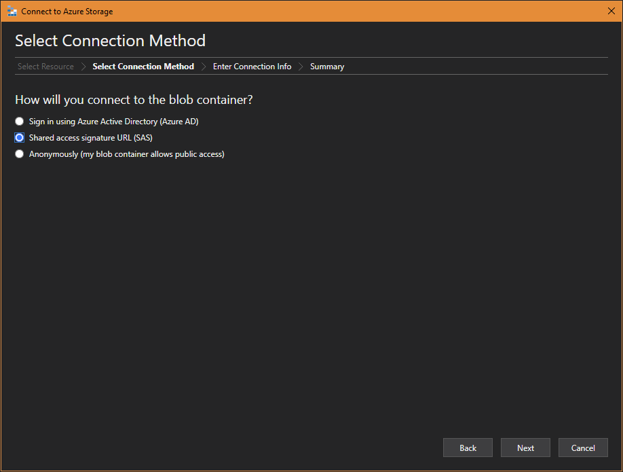Proceed with the Next button

(525, 448)
